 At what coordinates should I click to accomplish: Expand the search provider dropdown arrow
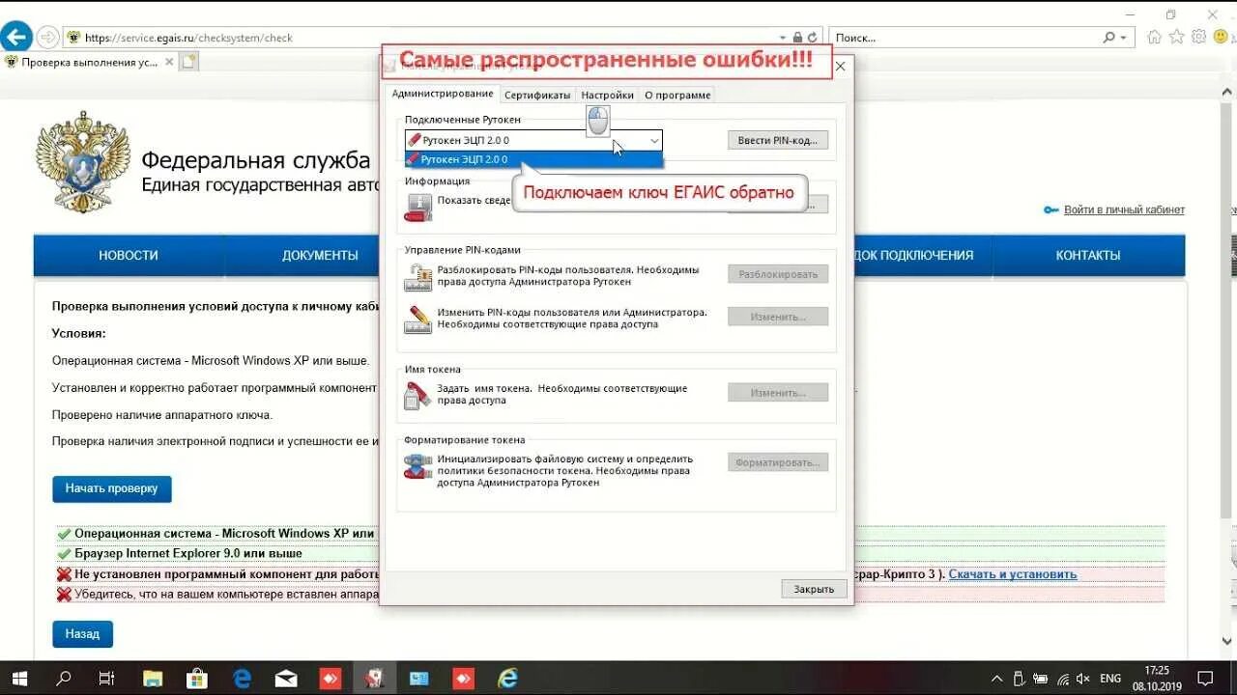1123,38
